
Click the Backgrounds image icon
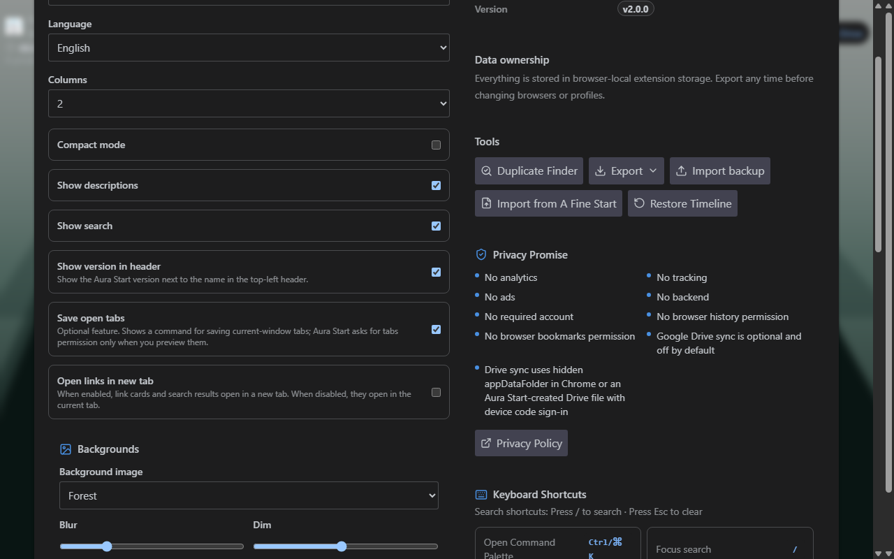pyautogui.click(x=66, y=449)
